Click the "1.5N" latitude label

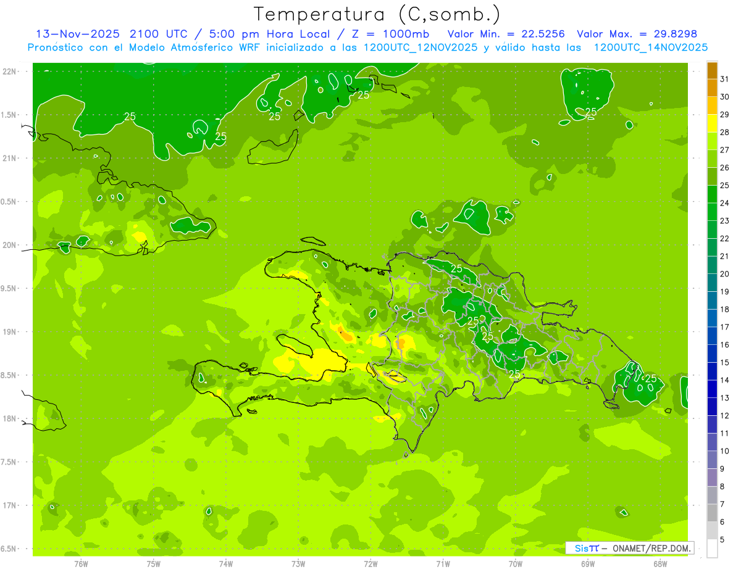9,115
